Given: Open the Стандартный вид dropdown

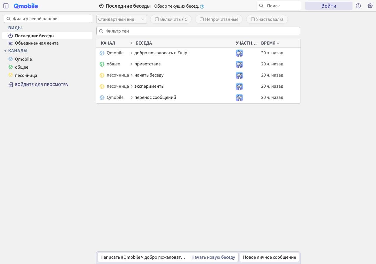Looking at the screenshot, I should click(122, 19).
